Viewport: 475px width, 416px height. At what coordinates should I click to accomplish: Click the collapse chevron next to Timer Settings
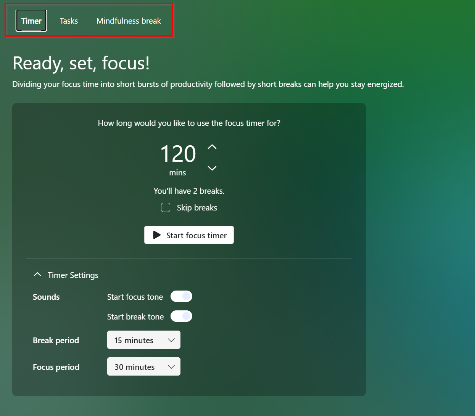click(37, 274)
